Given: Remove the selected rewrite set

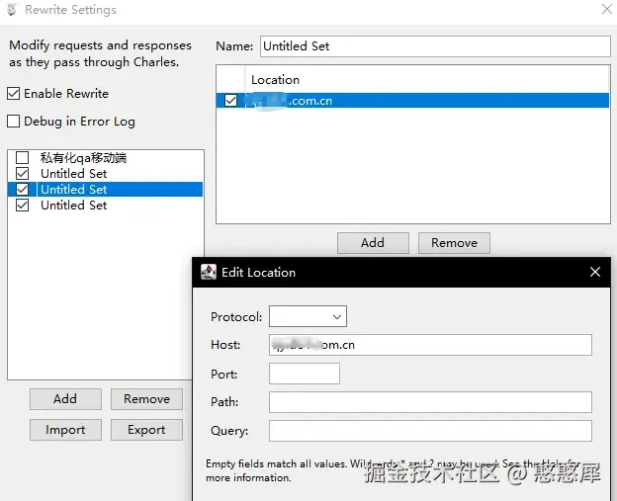Looking at the screenshot, I should click(x=146, y=399).
